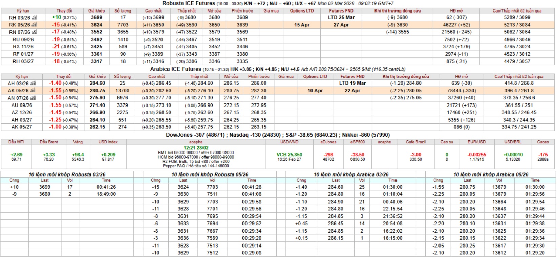Open chart icon beside RH 03/26 Robusta

pos(35,18)
